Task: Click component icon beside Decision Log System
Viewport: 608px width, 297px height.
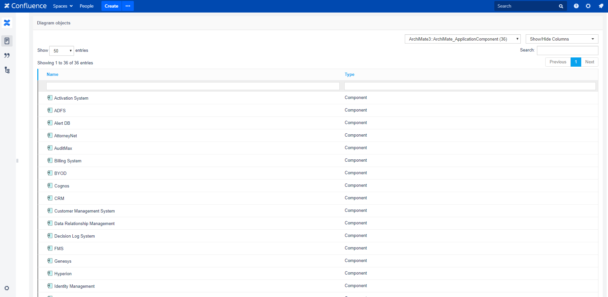Action: [x=50, y=236]
